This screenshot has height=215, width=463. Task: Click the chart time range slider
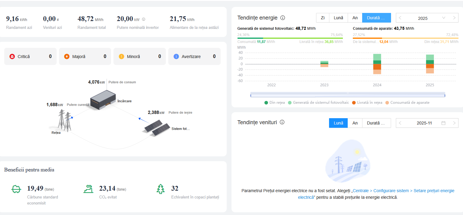point(347,95)
